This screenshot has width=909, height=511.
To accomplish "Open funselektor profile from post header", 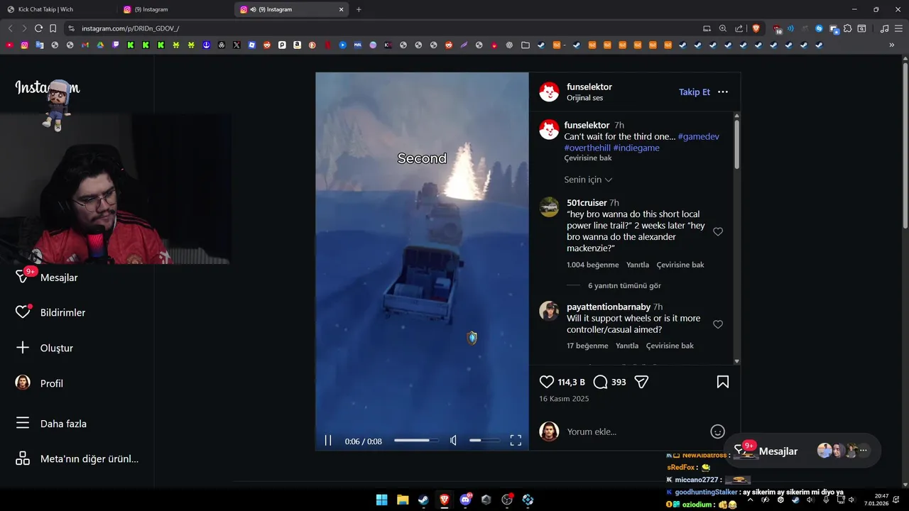I will (x=589, y=87).
